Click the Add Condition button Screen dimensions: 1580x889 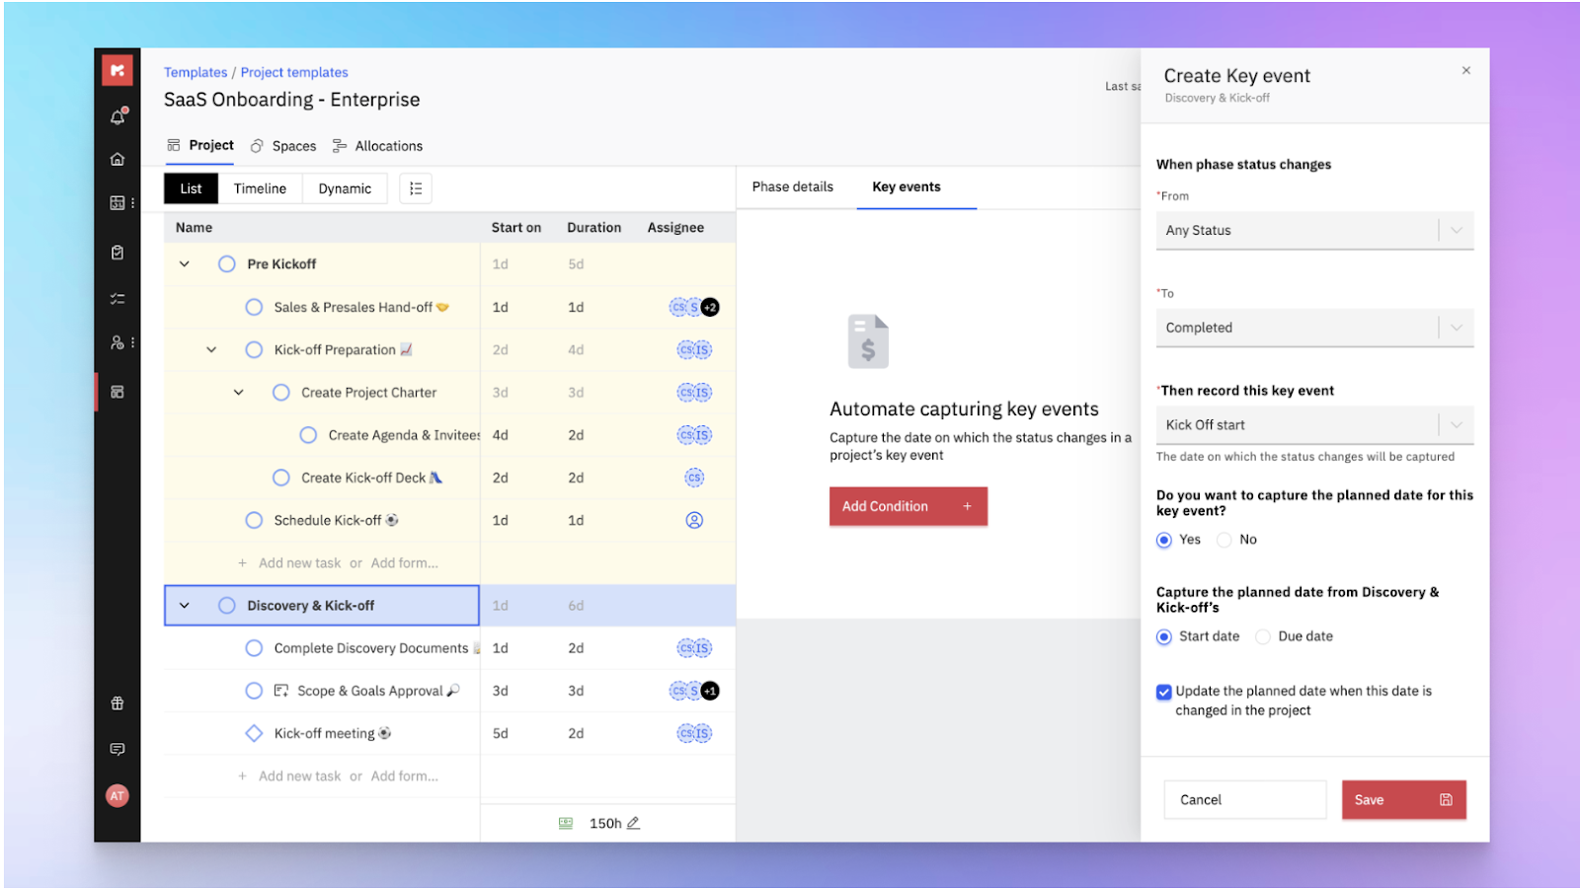pos(907,506)
